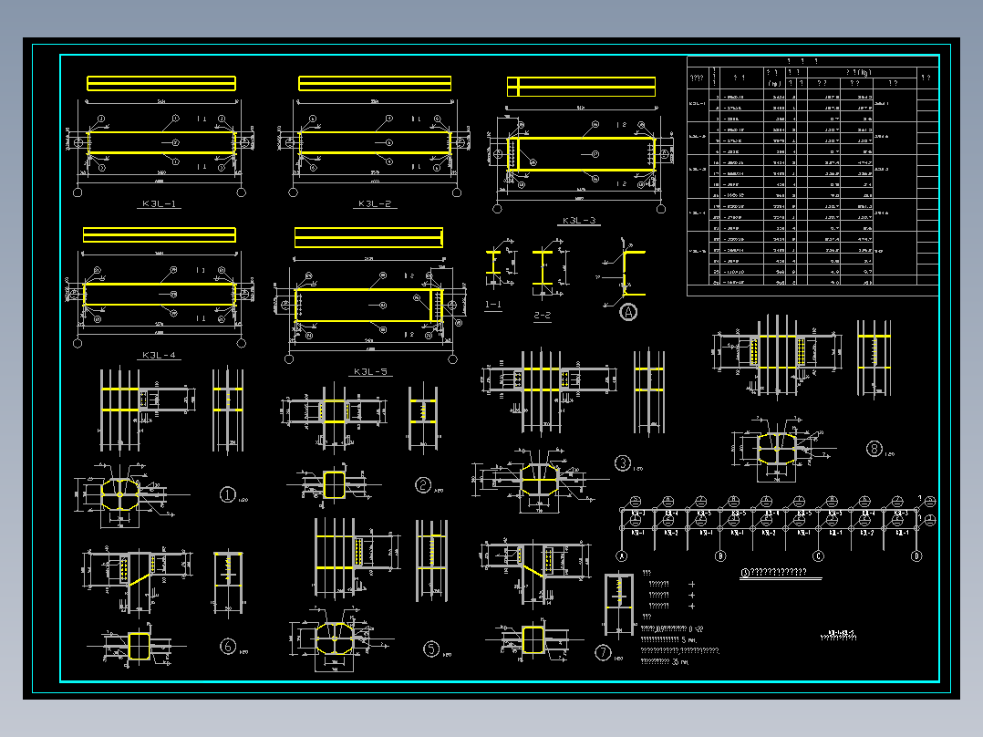Select the K3L-4 beam label
This screenshot has height=737, width=983.
point(160,355)
